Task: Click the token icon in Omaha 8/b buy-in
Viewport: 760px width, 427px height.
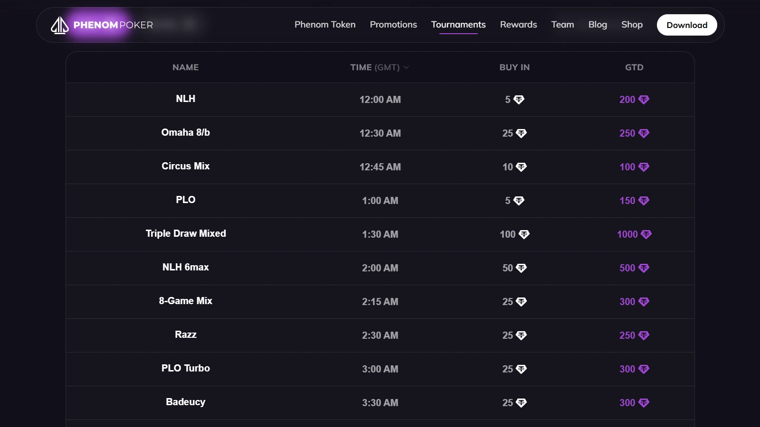Action: [521, 133]
